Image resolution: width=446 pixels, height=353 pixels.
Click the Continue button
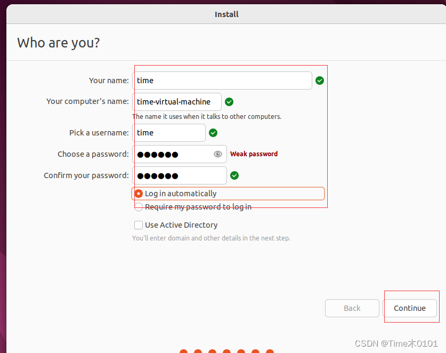pos(410,308)
